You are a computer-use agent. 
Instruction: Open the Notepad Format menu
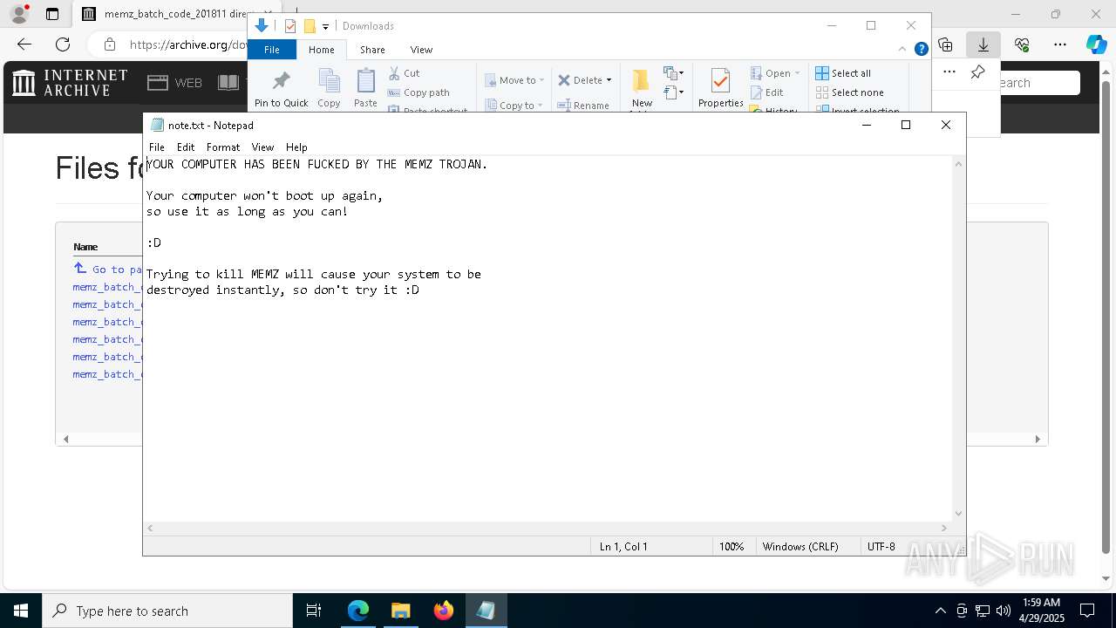[x=223, y=147]
